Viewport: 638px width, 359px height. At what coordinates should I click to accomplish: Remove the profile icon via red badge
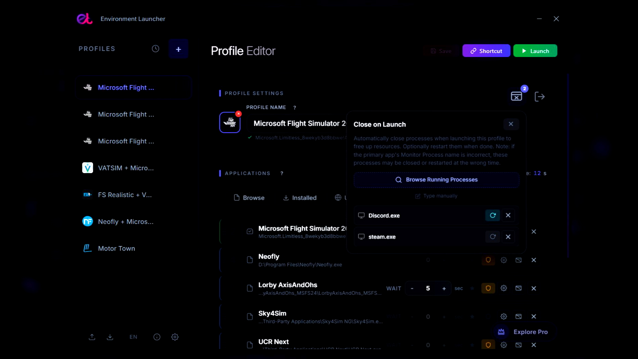(x=239, y=114)
